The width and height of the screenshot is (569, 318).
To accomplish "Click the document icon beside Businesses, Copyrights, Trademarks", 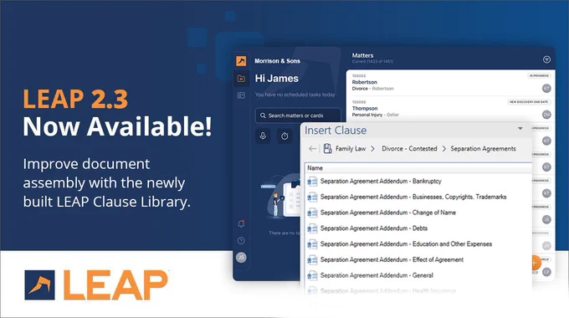I will 312,197.
